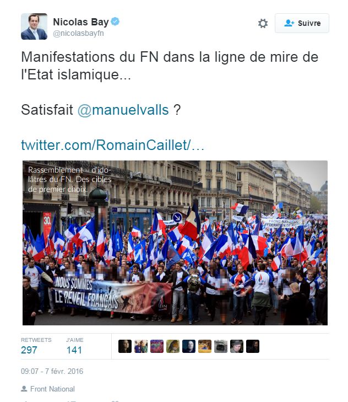Open Nicolas Bay's profile picture
This screenshot has height=402, width=348.
coord(34,26)
